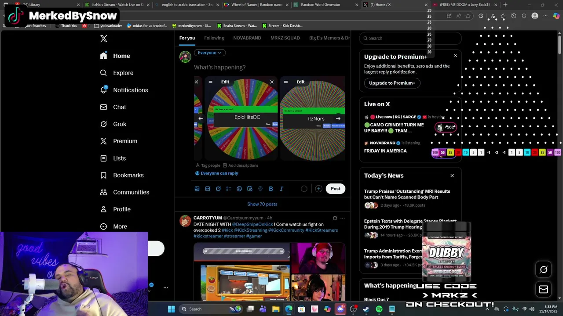Viewport: 563px width, 316px height.
Task: Open Communities from the sidebar
Action: 124,192
